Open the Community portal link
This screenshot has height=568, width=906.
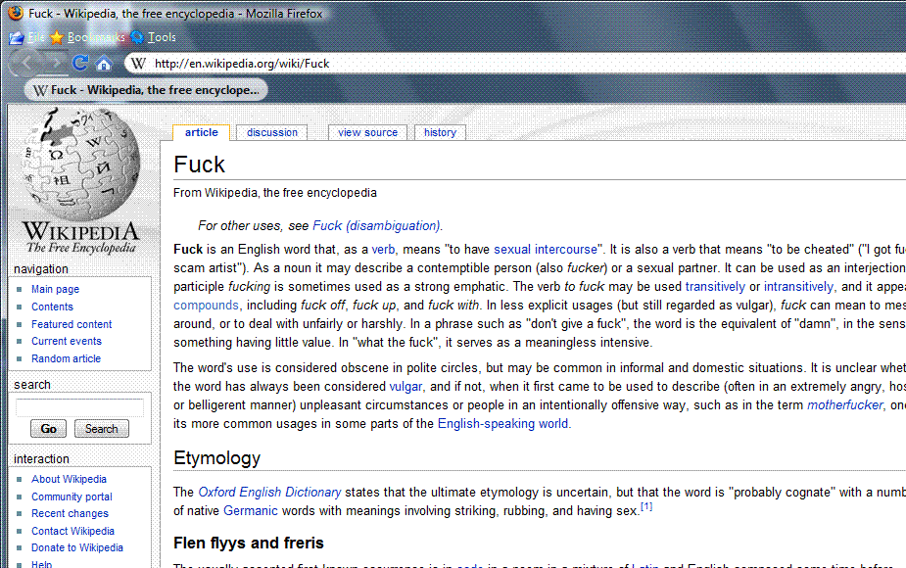(x=72, y=497)
